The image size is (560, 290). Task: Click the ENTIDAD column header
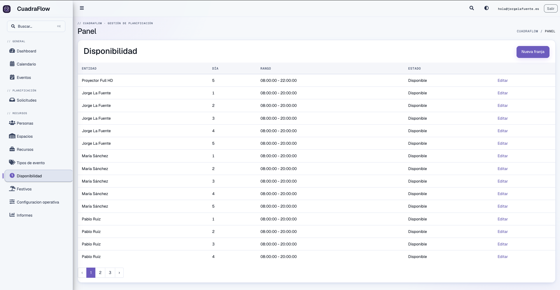point(89,68)
